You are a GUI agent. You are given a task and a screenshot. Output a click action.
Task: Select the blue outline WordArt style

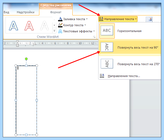click(13, 26)
